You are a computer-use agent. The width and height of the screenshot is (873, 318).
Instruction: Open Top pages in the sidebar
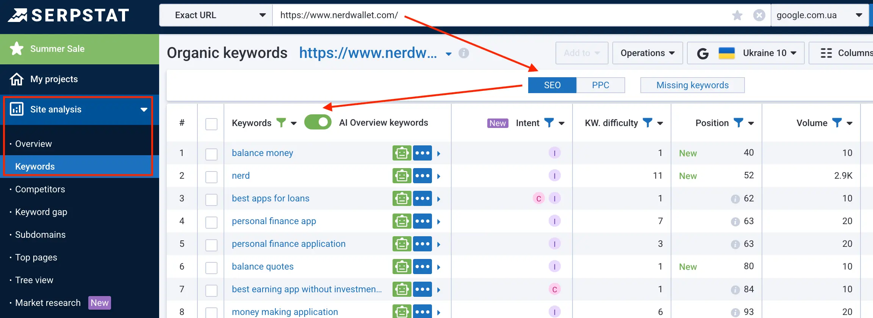point(36,257)
